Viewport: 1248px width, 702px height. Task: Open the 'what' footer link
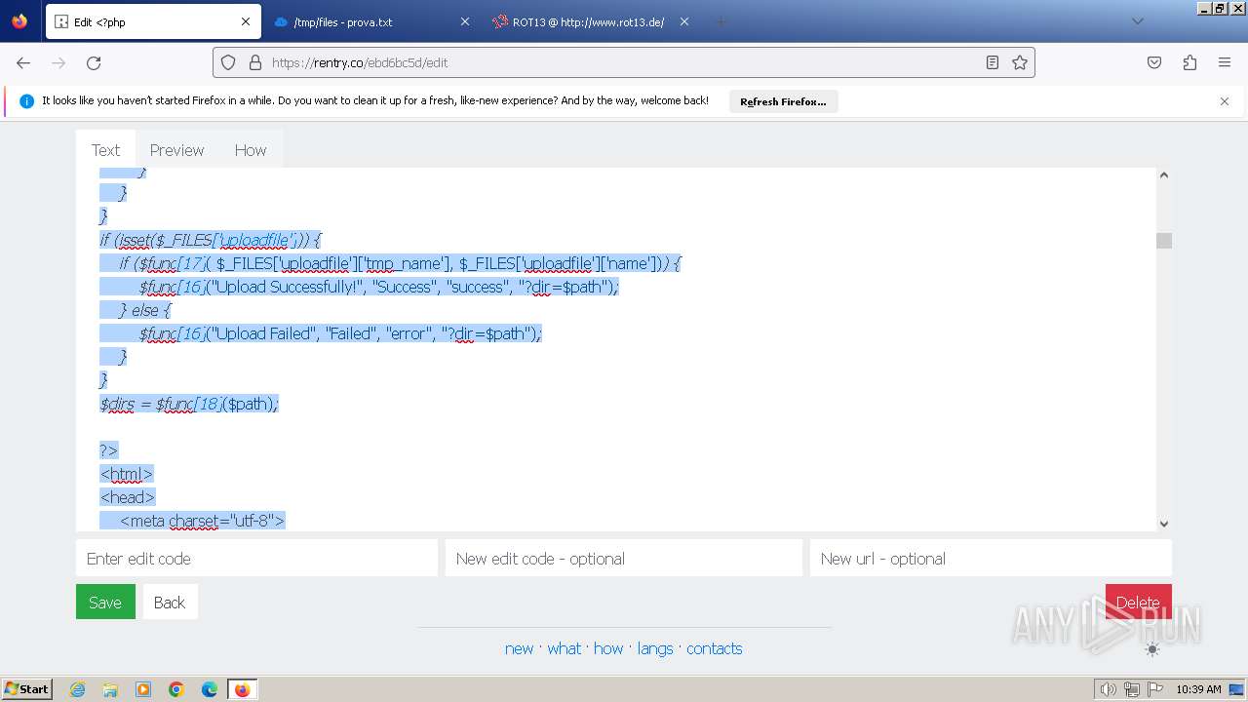click(564, 648)
